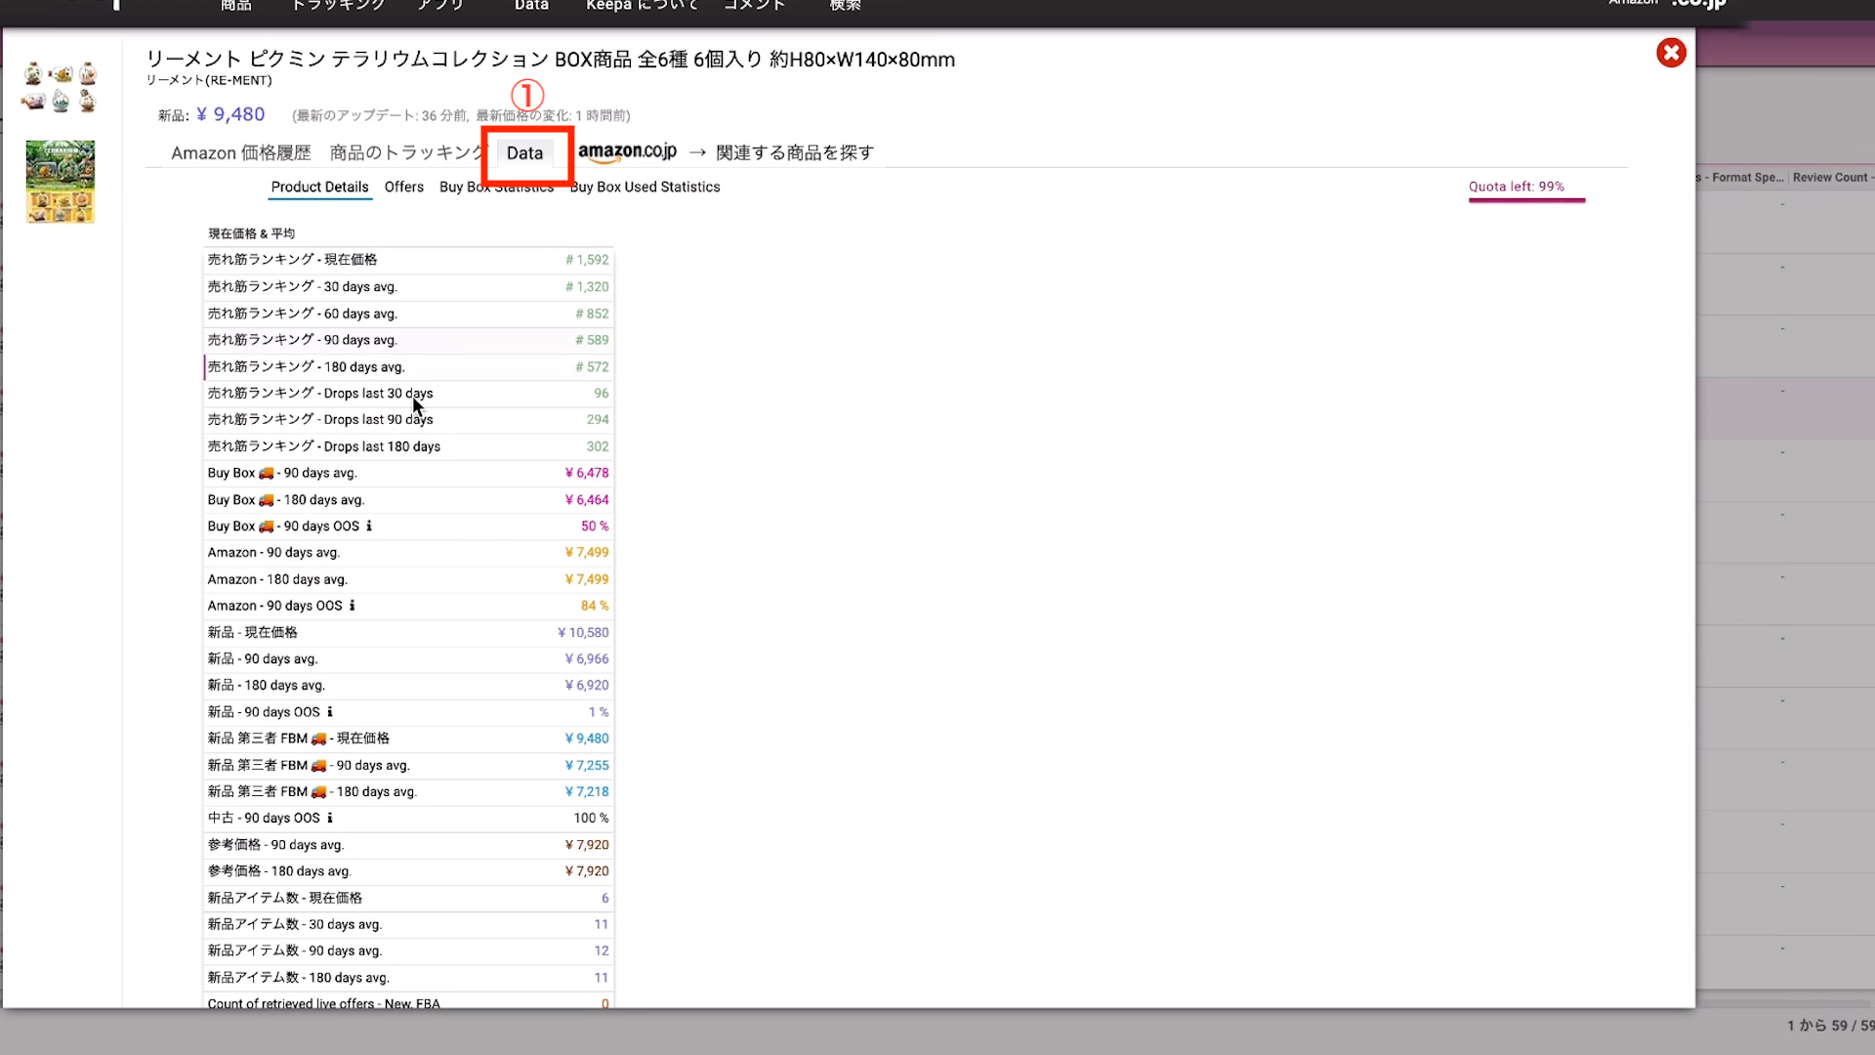
Task: Switch to the Data tab
Action: 524,153
